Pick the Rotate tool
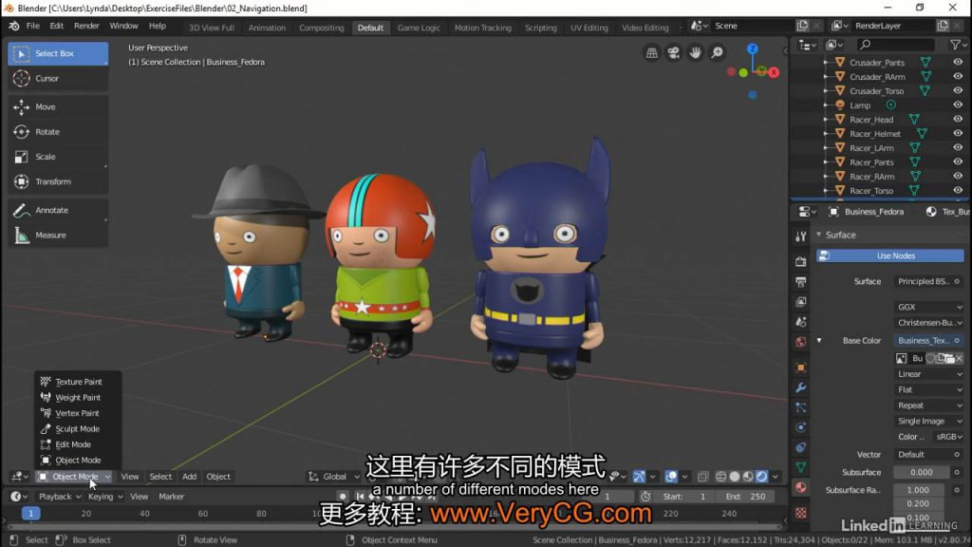 click(58, 131)
